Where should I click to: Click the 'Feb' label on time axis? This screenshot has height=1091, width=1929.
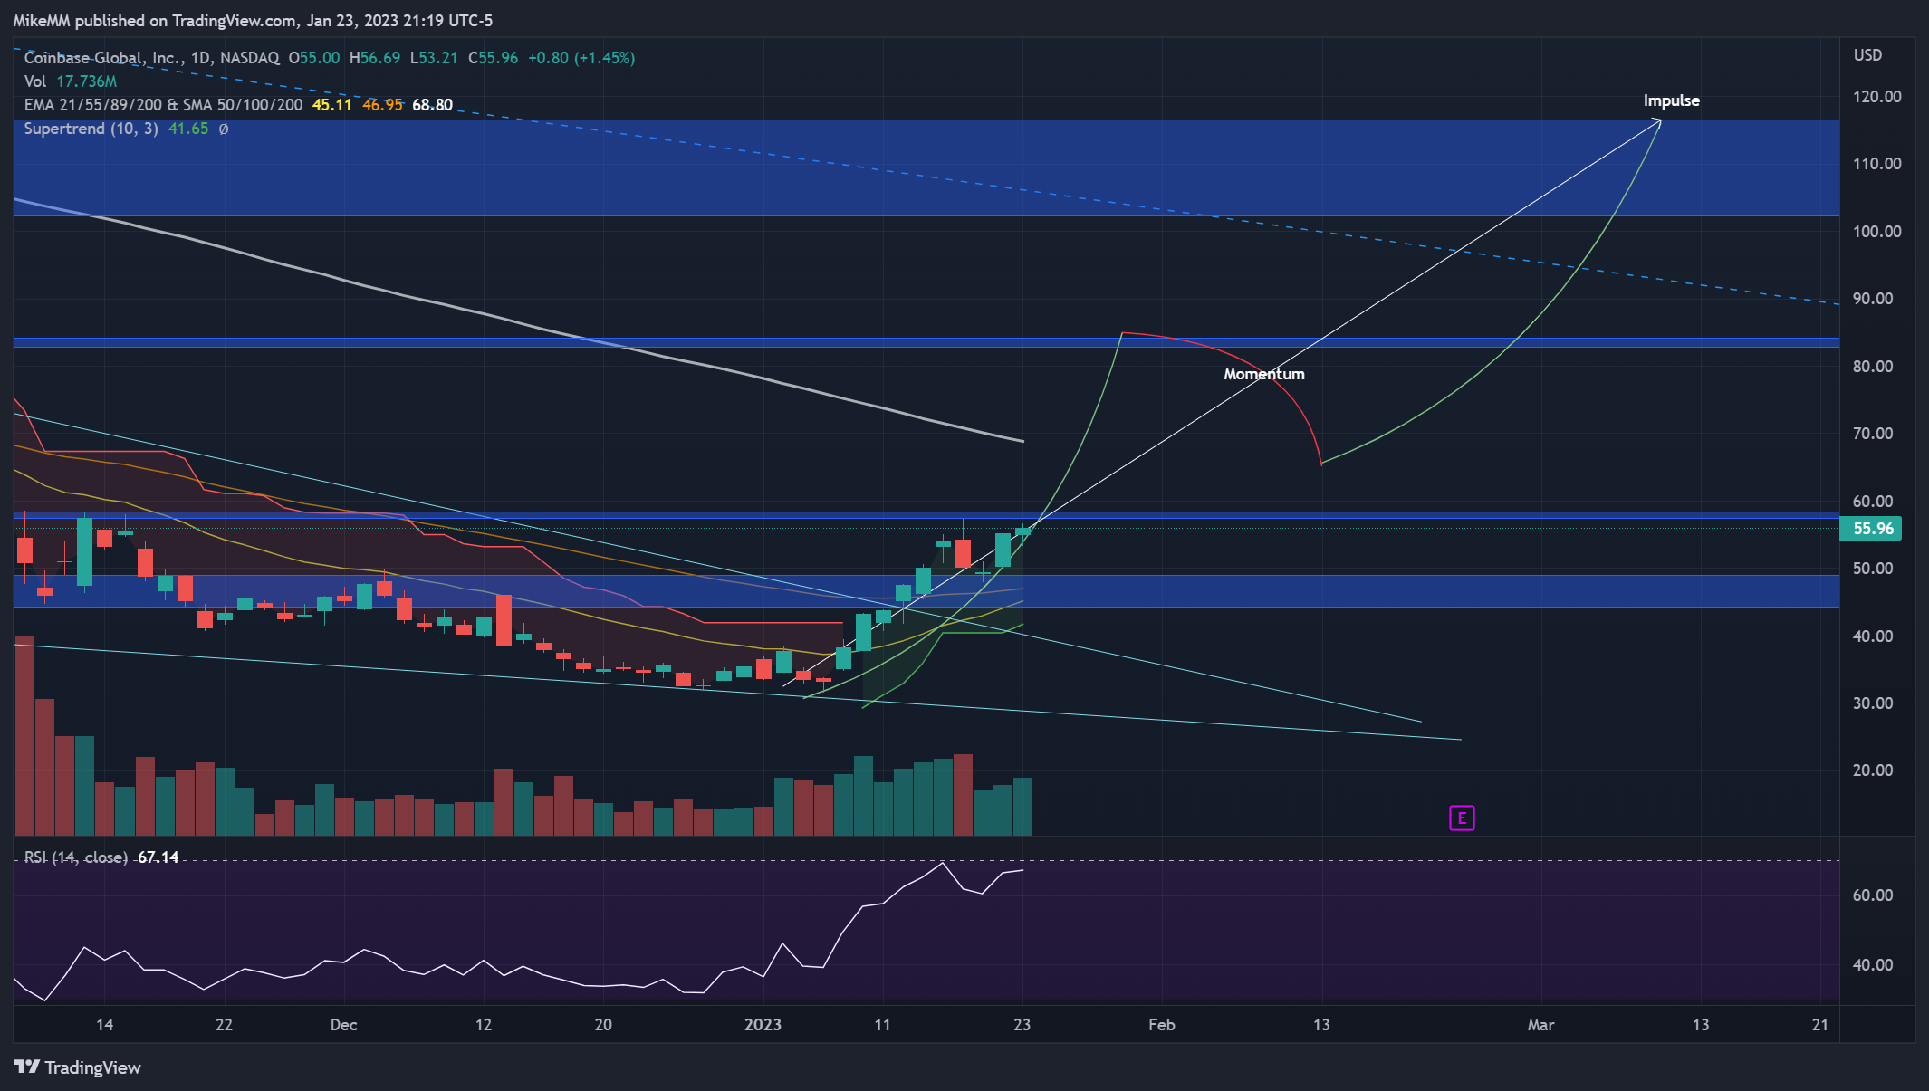coord(1161,1025)
